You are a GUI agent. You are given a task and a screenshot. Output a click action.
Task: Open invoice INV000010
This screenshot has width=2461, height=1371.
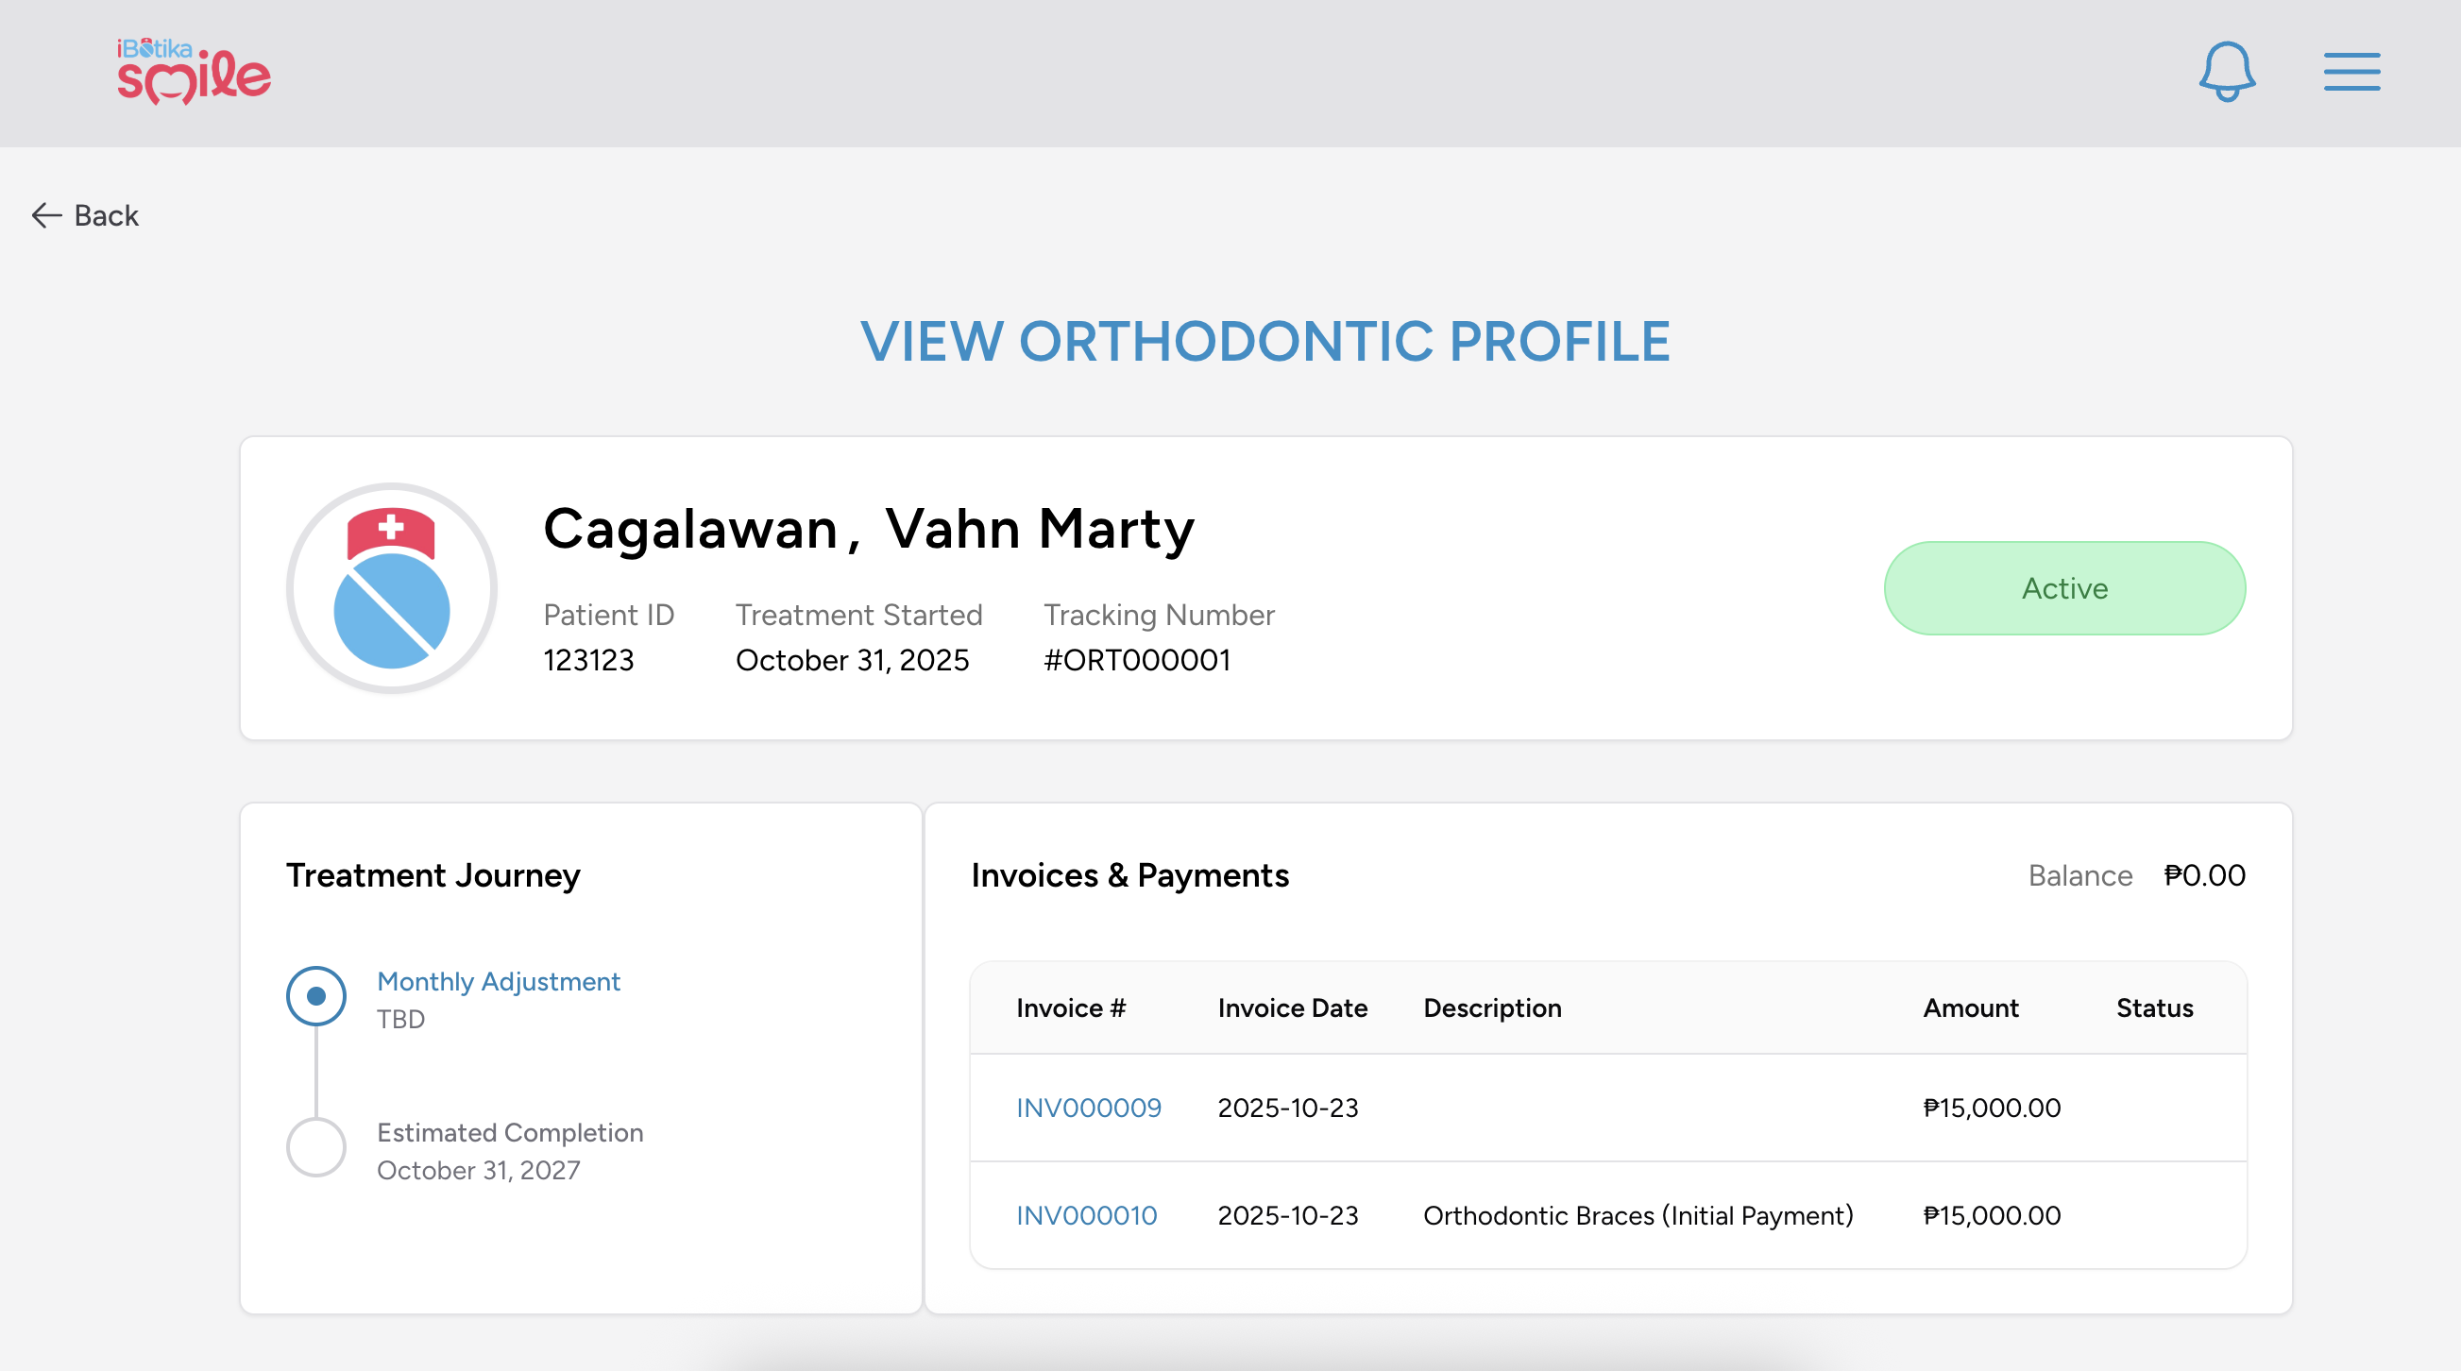(1086, 1215)
